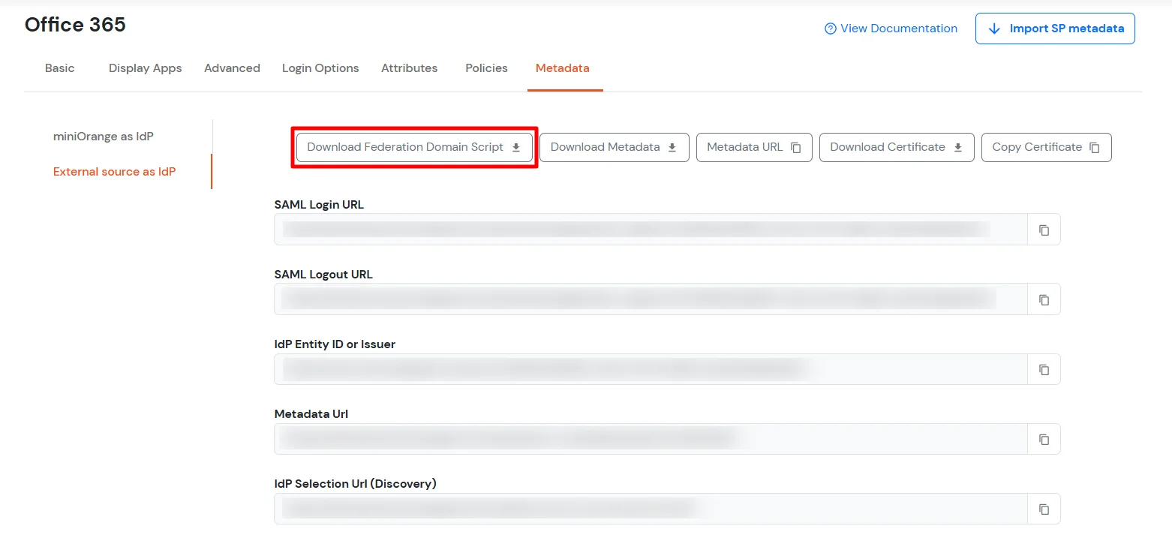Open the View Documentation link
The image size is (1172, 550).
(x=897, y=28)
